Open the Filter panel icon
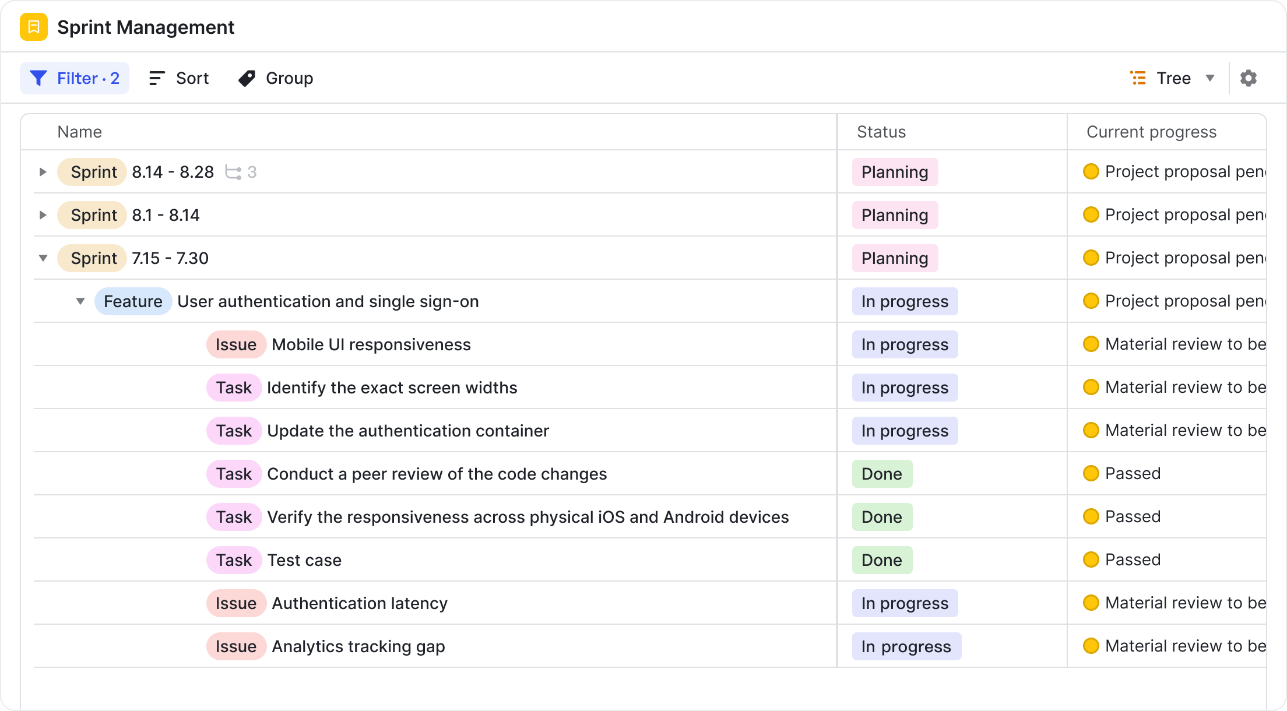This screenshot has width=1287, height=711. click(38, 78)
